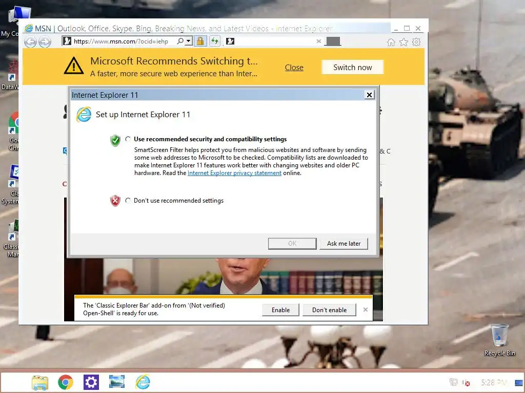Click Set up Internet Explorer 11 heading

pyautogui.click(x=143, y=115)
